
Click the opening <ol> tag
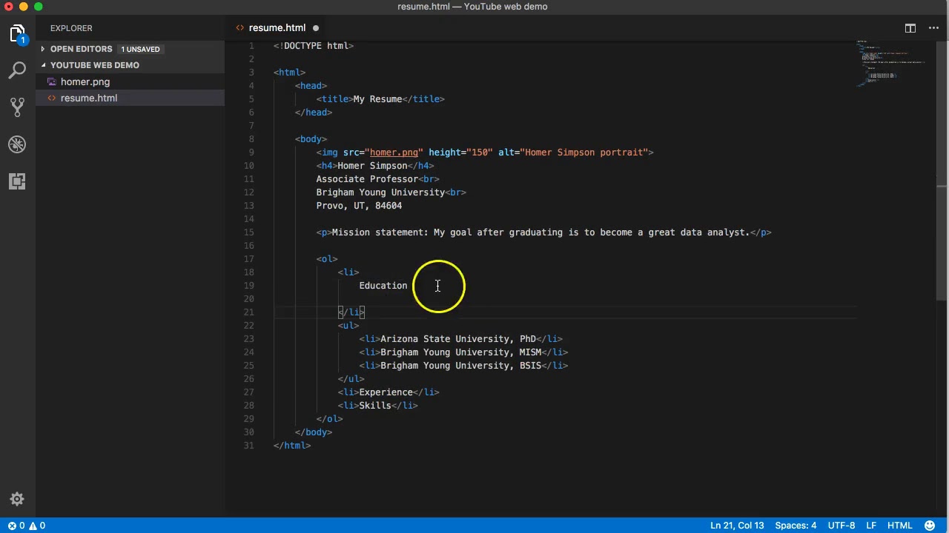pyautogui.click(x=327, y=259)
